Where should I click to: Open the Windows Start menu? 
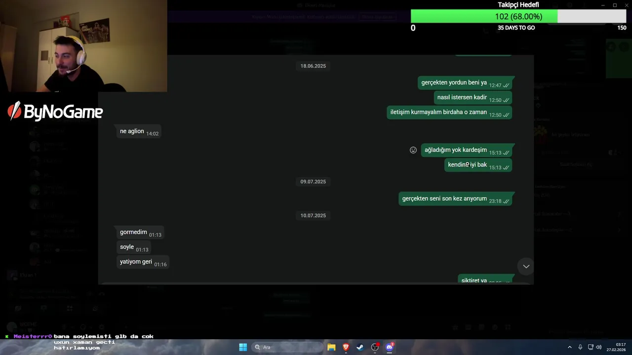[243, 347]
